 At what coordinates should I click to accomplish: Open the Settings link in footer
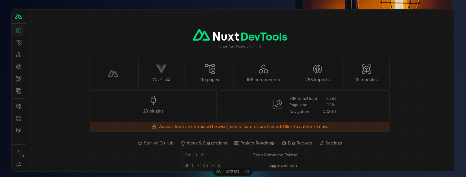(x=331, y=143)
